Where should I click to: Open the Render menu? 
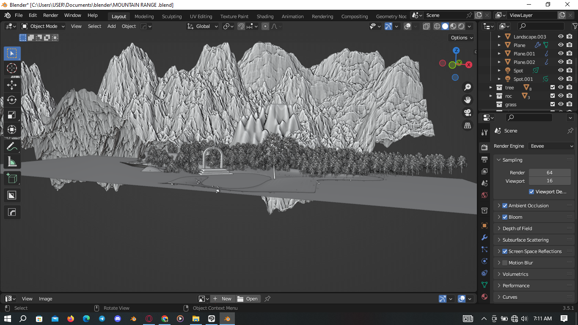[x=50, y=15]
